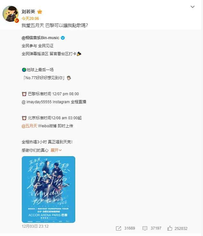Open the Mayday Paris concert poster

[x=49, y=190]
